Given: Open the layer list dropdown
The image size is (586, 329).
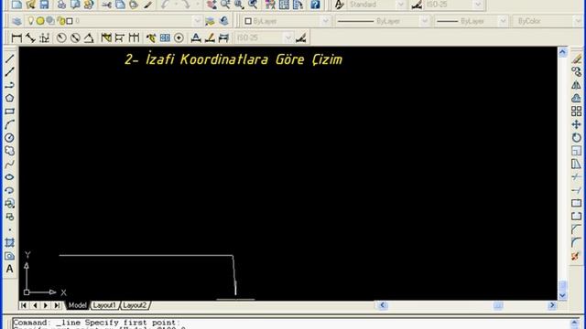Looking at the screenshot, I should [x=198, y=21].
